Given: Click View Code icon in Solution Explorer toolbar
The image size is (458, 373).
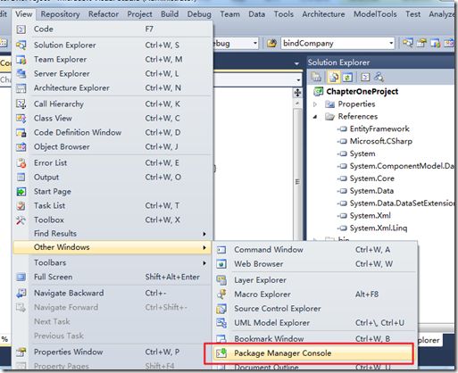Looking at the screenshot, I should pos(365,78).
